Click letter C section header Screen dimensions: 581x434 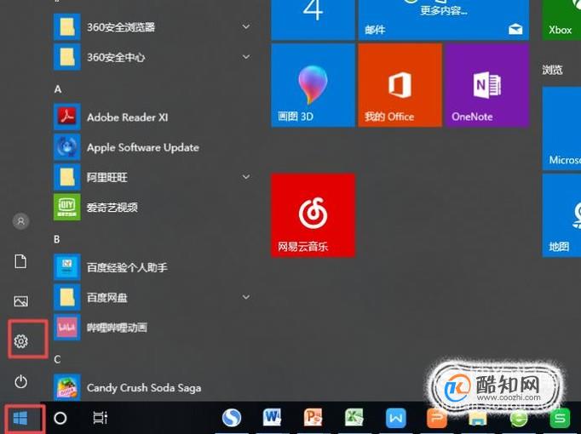coord(57,359)
